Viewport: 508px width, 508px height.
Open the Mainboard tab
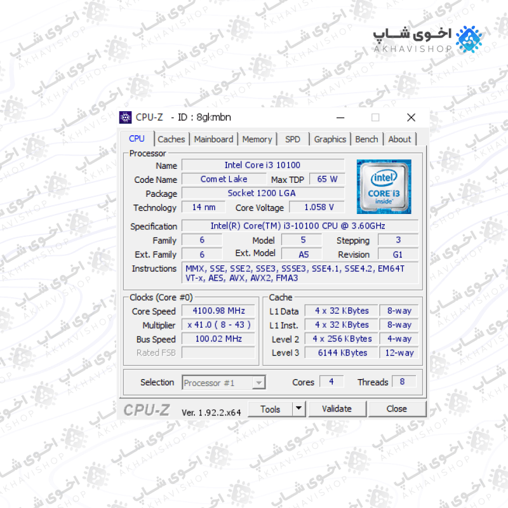click(213, 139)
